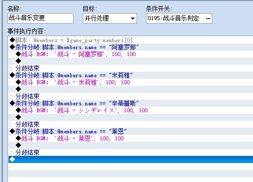Select the empty command row under the 阿塞罗那 BGM line

click(131, 61)
